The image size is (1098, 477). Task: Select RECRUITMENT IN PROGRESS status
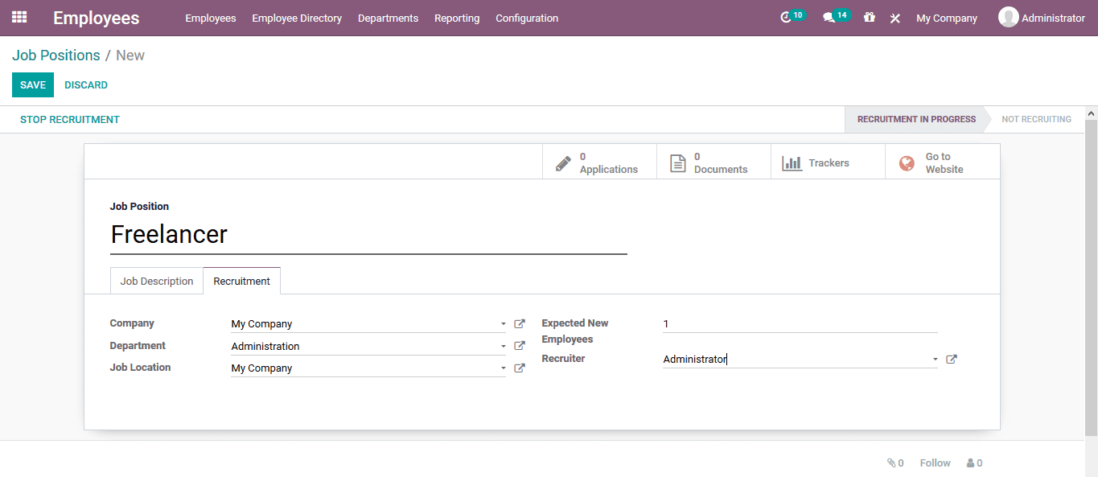coord(915,118)
